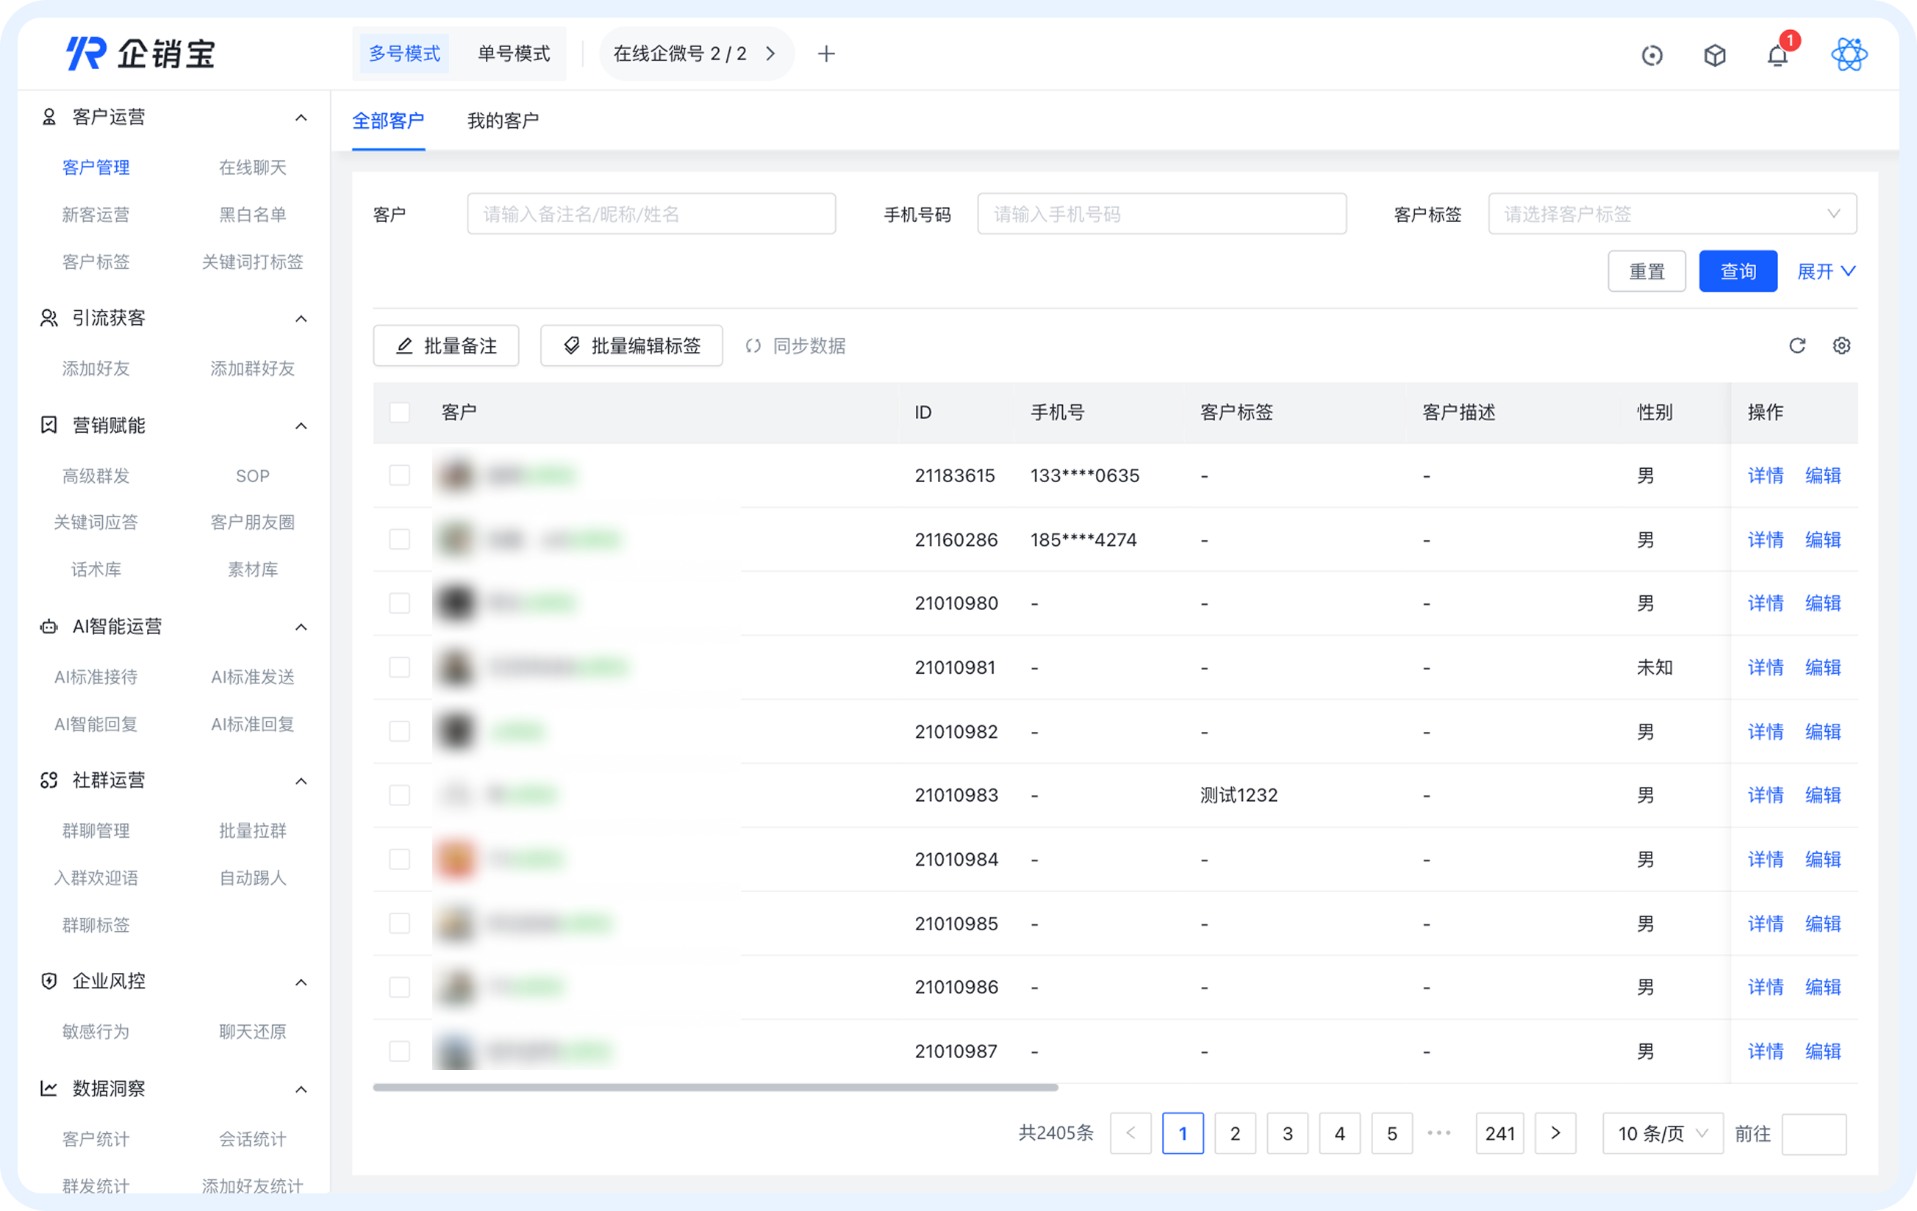Screen dimensions: 1917x1211
Task: Click the 企业风控 shield icon in sidebar
Action: pyautogui.click(x=48, y=980)
